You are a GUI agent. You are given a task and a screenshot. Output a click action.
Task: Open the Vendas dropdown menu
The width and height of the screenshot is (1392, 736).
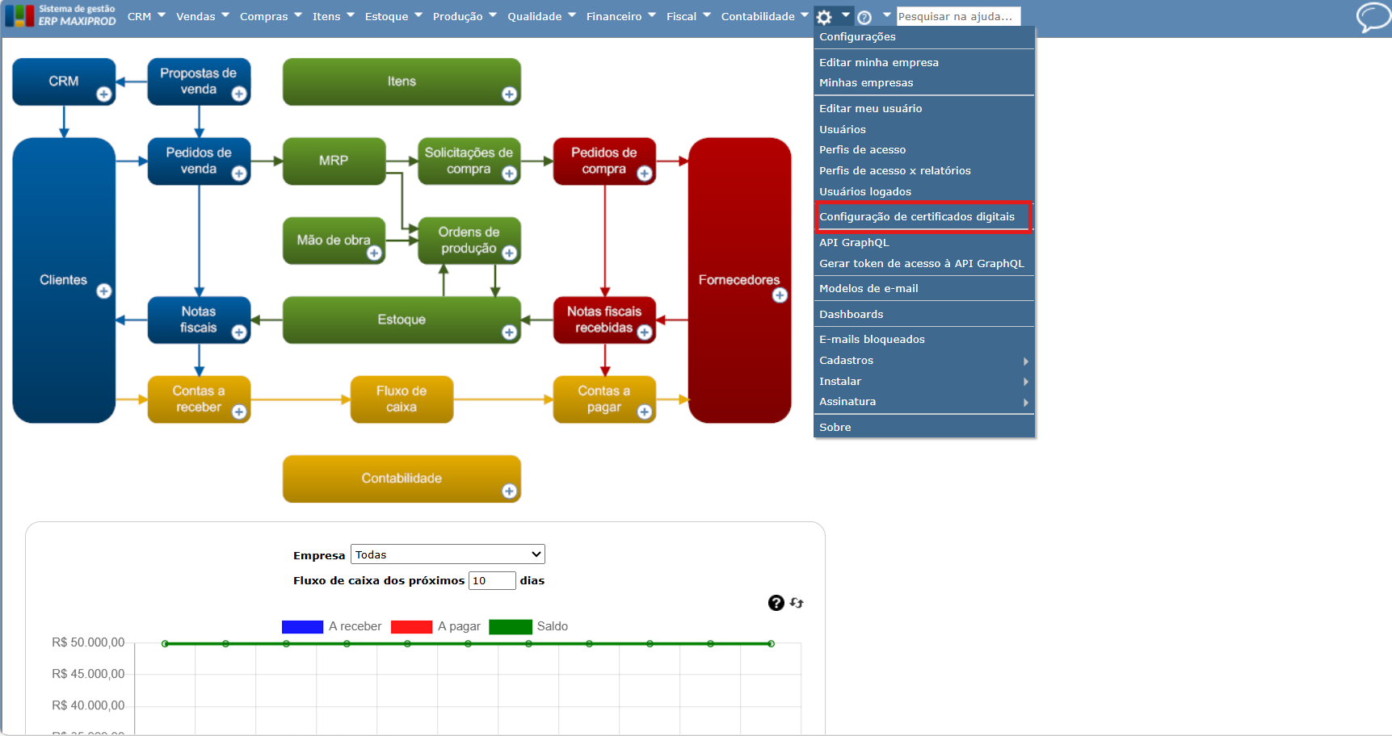[x=203, y=16]
